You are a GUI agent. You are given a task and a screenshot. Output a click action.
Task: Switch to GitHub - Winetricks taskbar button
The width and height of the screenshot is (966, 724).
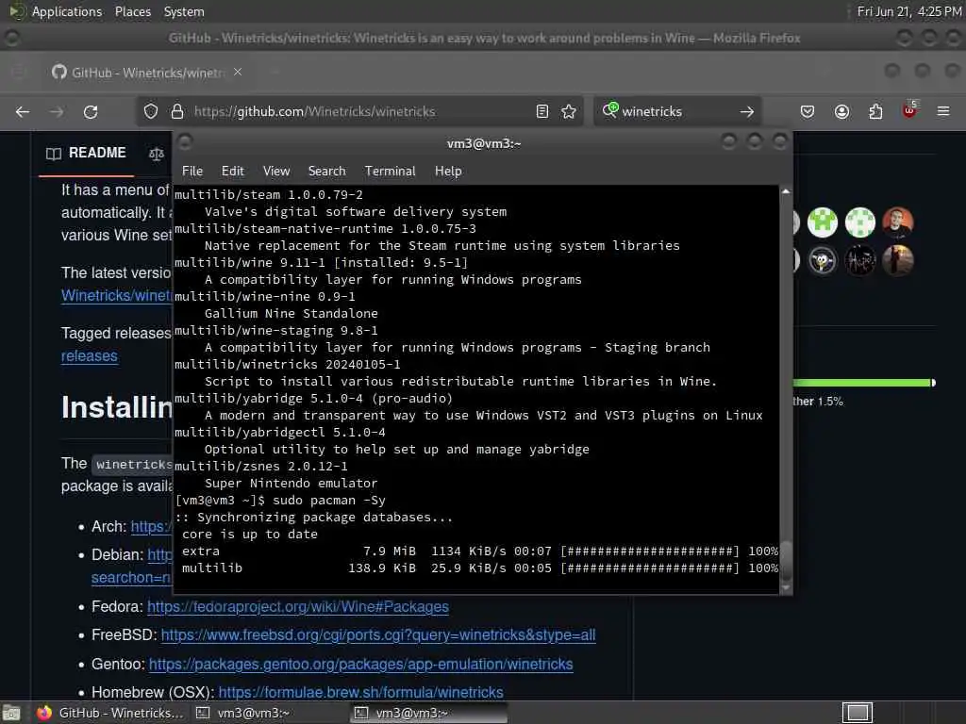click(x=110, y=713)
